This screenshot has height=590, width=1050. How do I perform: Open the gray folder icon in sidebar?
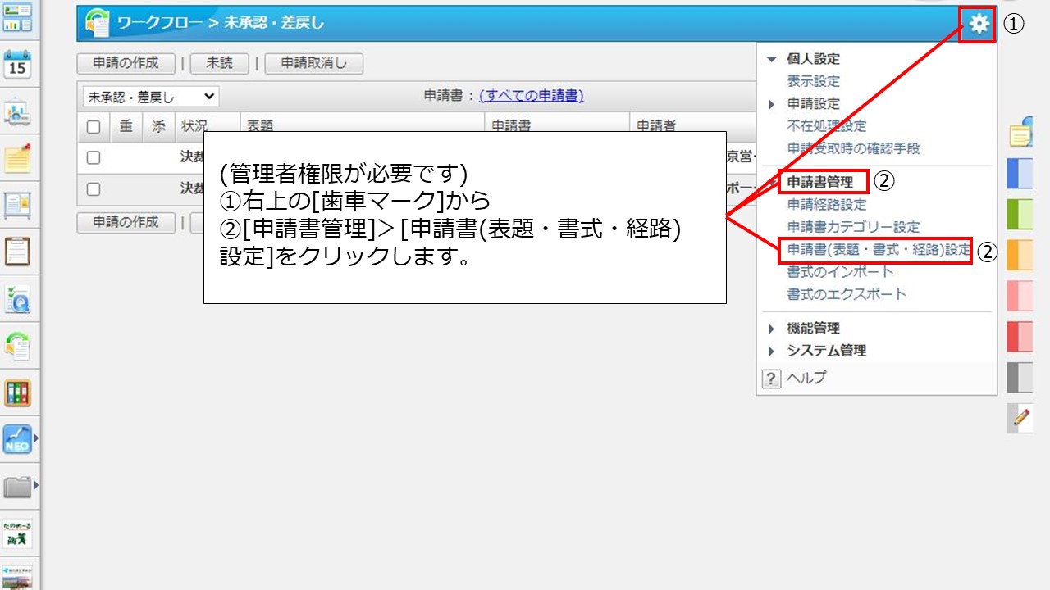coord(17,488)
